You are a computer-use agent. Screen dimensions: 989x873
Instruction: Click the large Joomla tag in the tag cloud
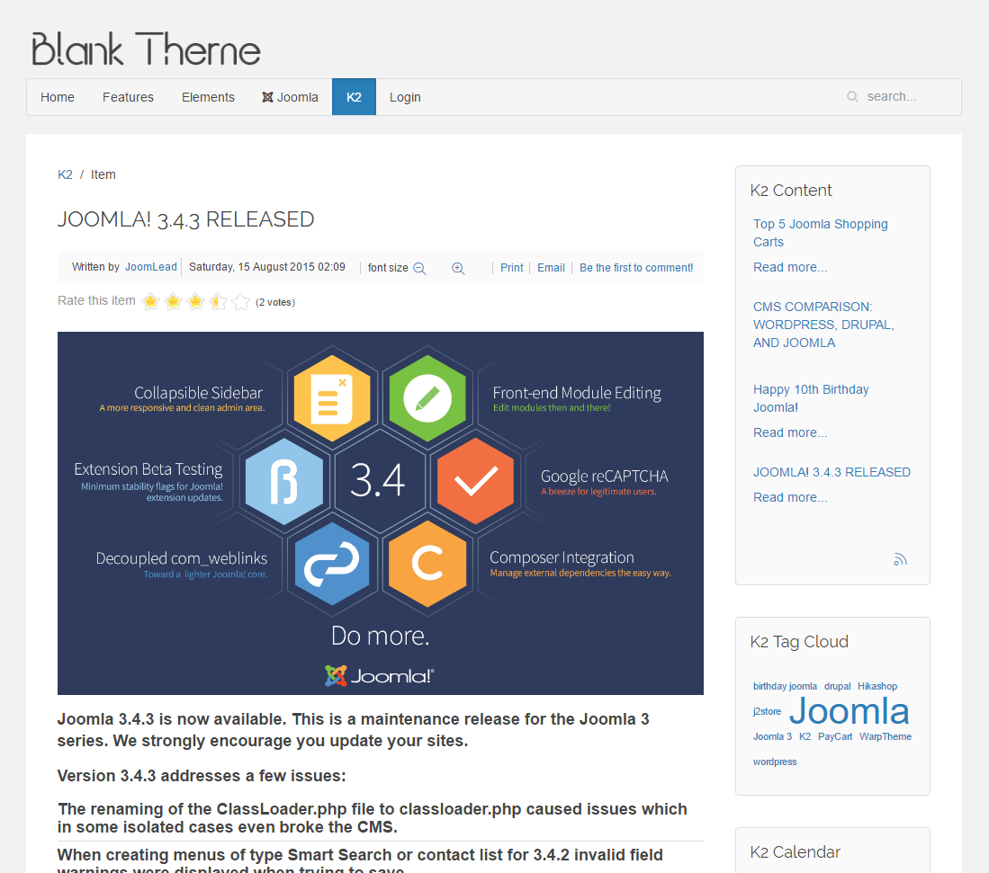(849, 710)
